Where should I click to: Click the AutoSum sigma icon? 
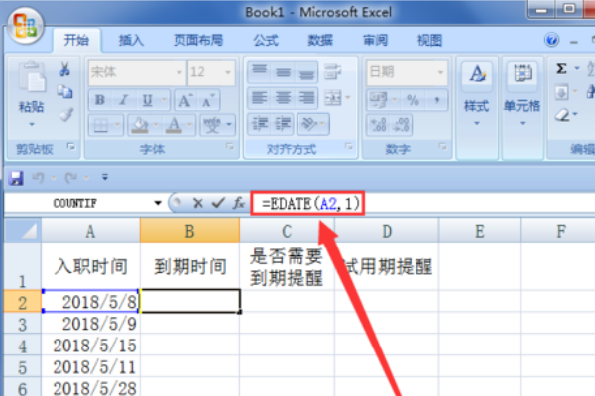(561, 69)
